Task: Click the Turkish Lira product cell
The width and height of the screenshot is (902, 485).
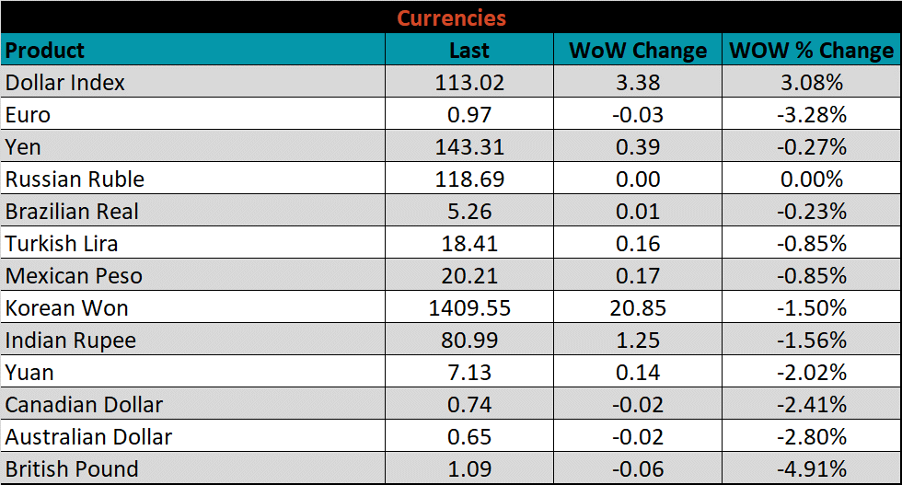Action: click(62, 244)
